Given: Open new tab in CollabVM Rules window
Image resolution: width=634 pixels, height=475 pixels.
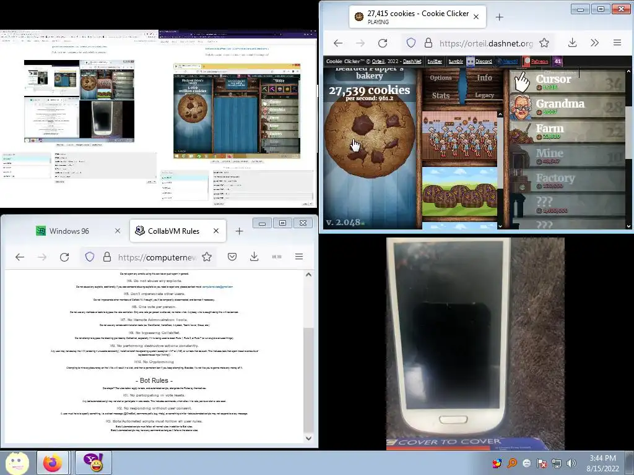Looking at the screenshot, I should pos(240,231).
